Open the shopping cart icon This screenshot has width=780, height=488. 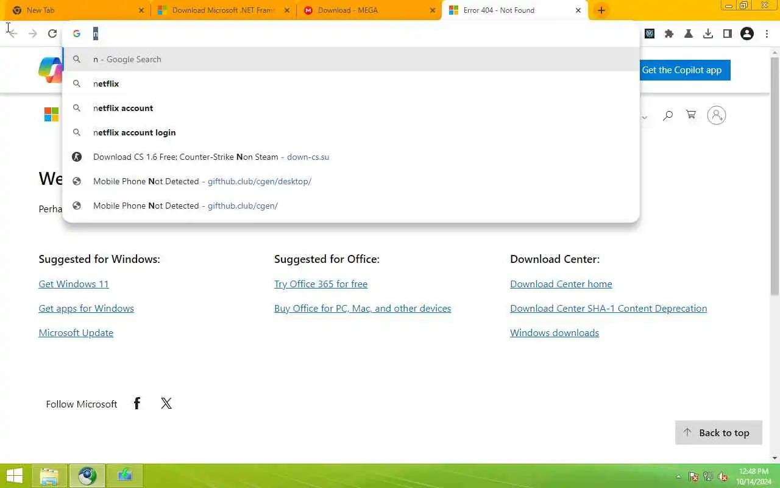pos(691,115)
